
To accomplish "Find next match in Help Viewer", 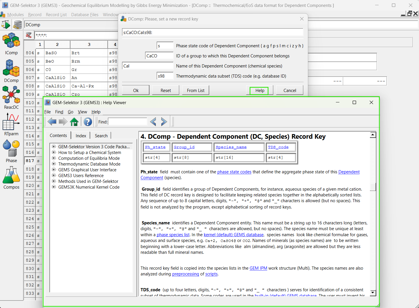I will coord(164,122).
